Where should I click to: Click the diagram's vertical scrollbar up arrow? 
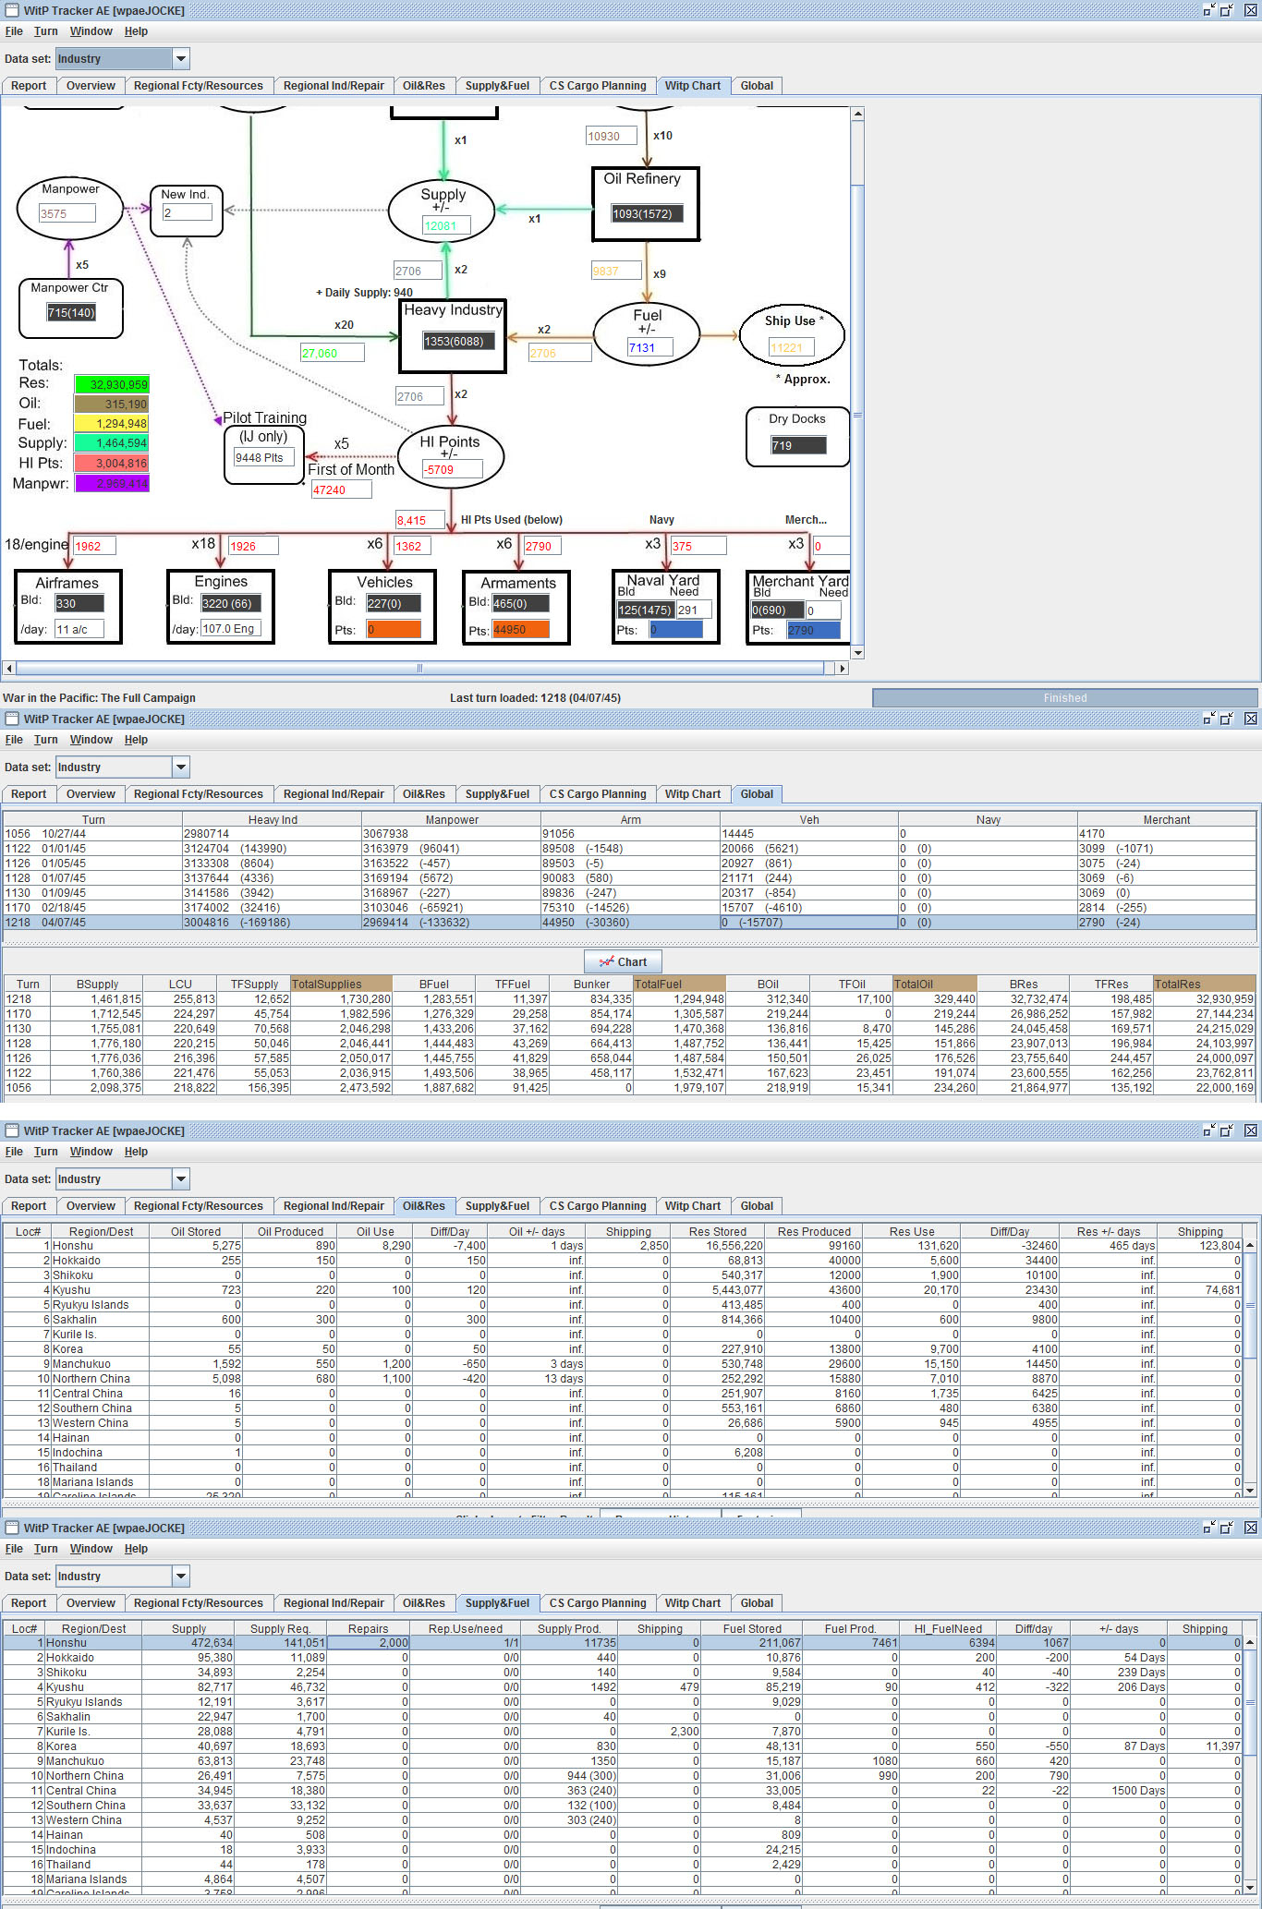[x=857, y=114]
